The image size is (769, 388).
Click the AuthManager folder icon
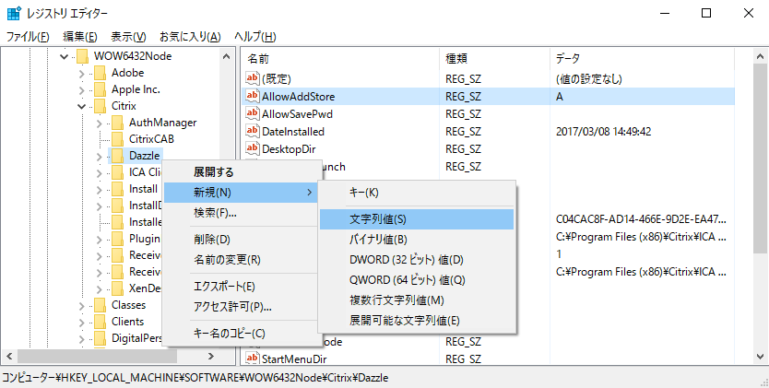point(117,123)
